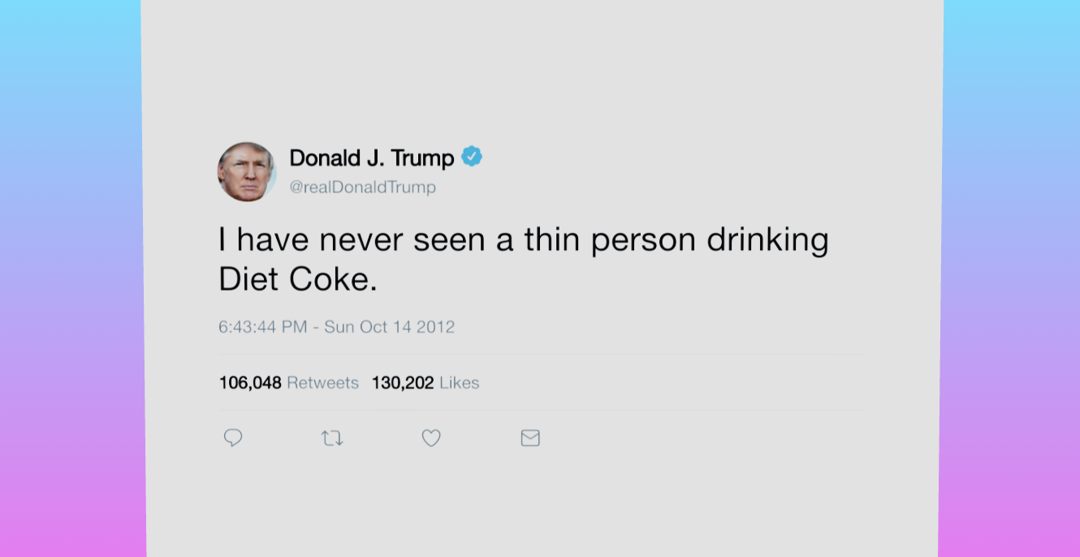1080x557 pixels.
Task: Click the reply speech bubble icon
Action: (x=233, y=438)
